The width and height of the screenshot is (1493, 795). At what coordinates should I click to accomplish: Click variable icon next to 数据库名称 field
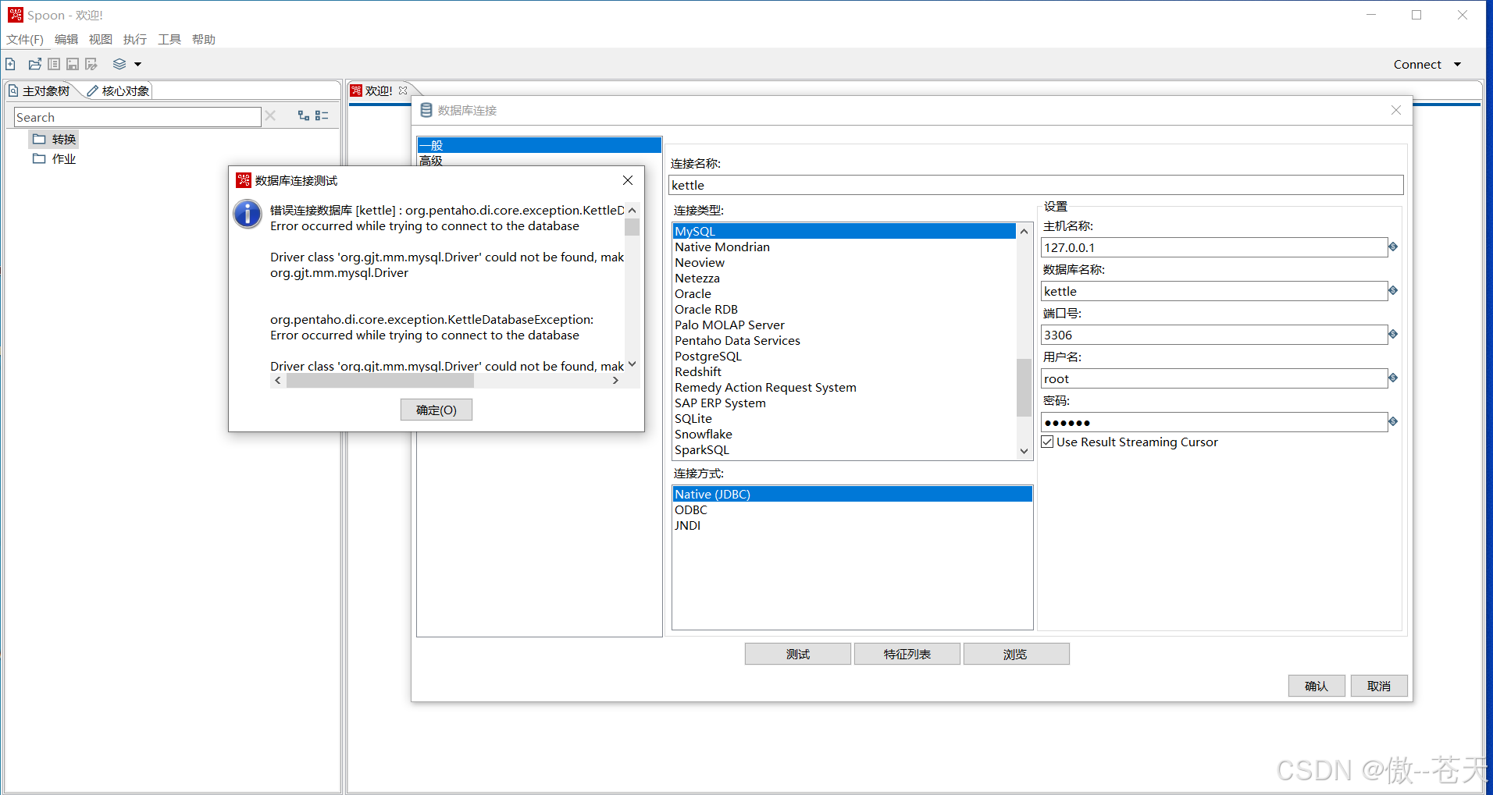1393,290
